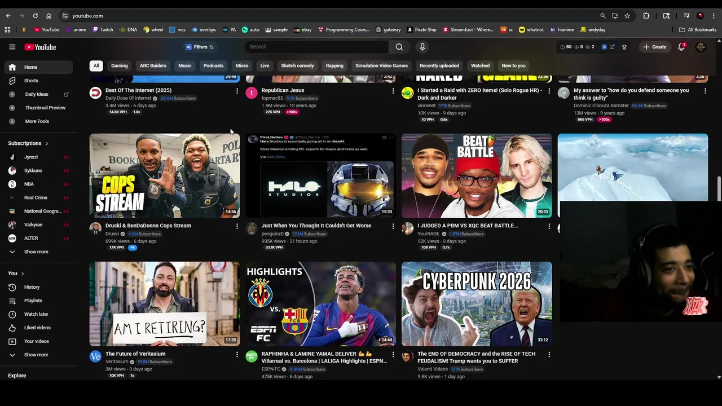Image resolution: width=722 pixels, height=406 pixels.
Task: Select the All filter chip
Action: [x=96, y=65]
